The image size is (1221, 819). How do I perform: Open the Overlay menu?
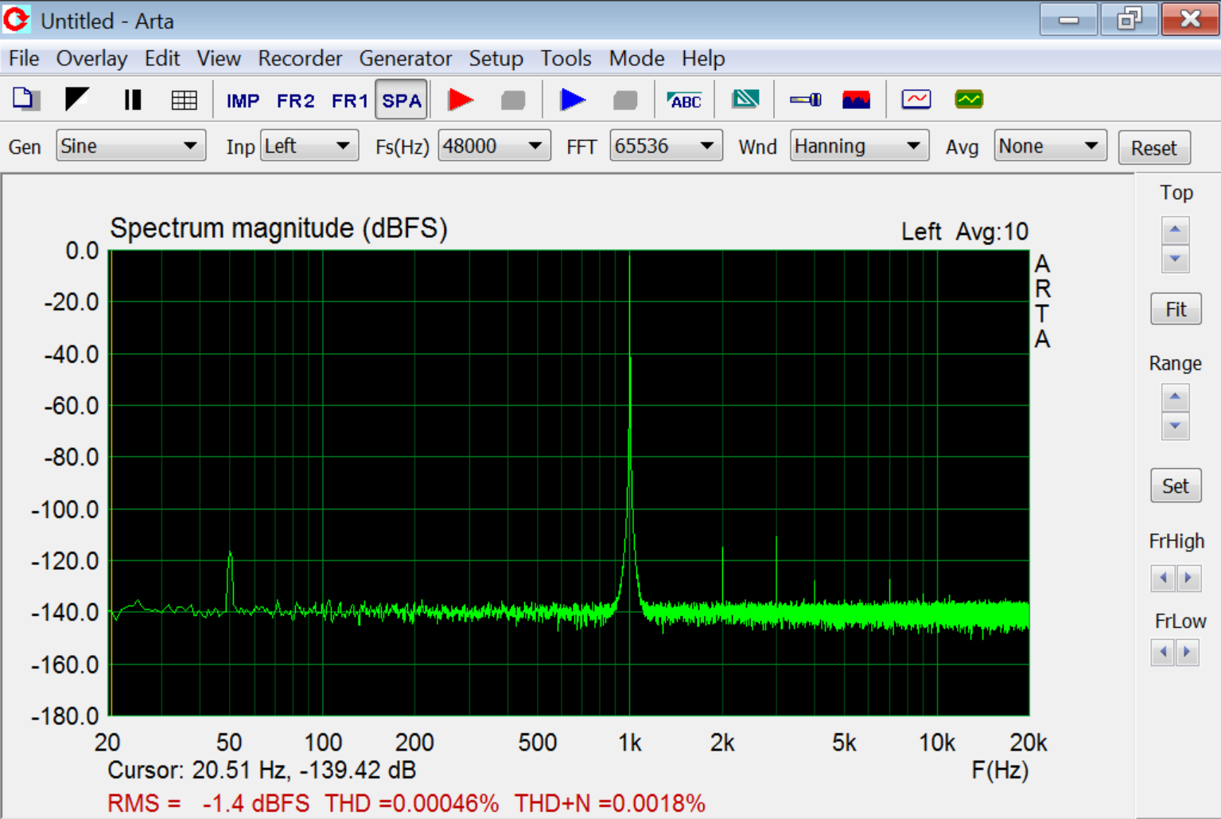pos(91,58)
